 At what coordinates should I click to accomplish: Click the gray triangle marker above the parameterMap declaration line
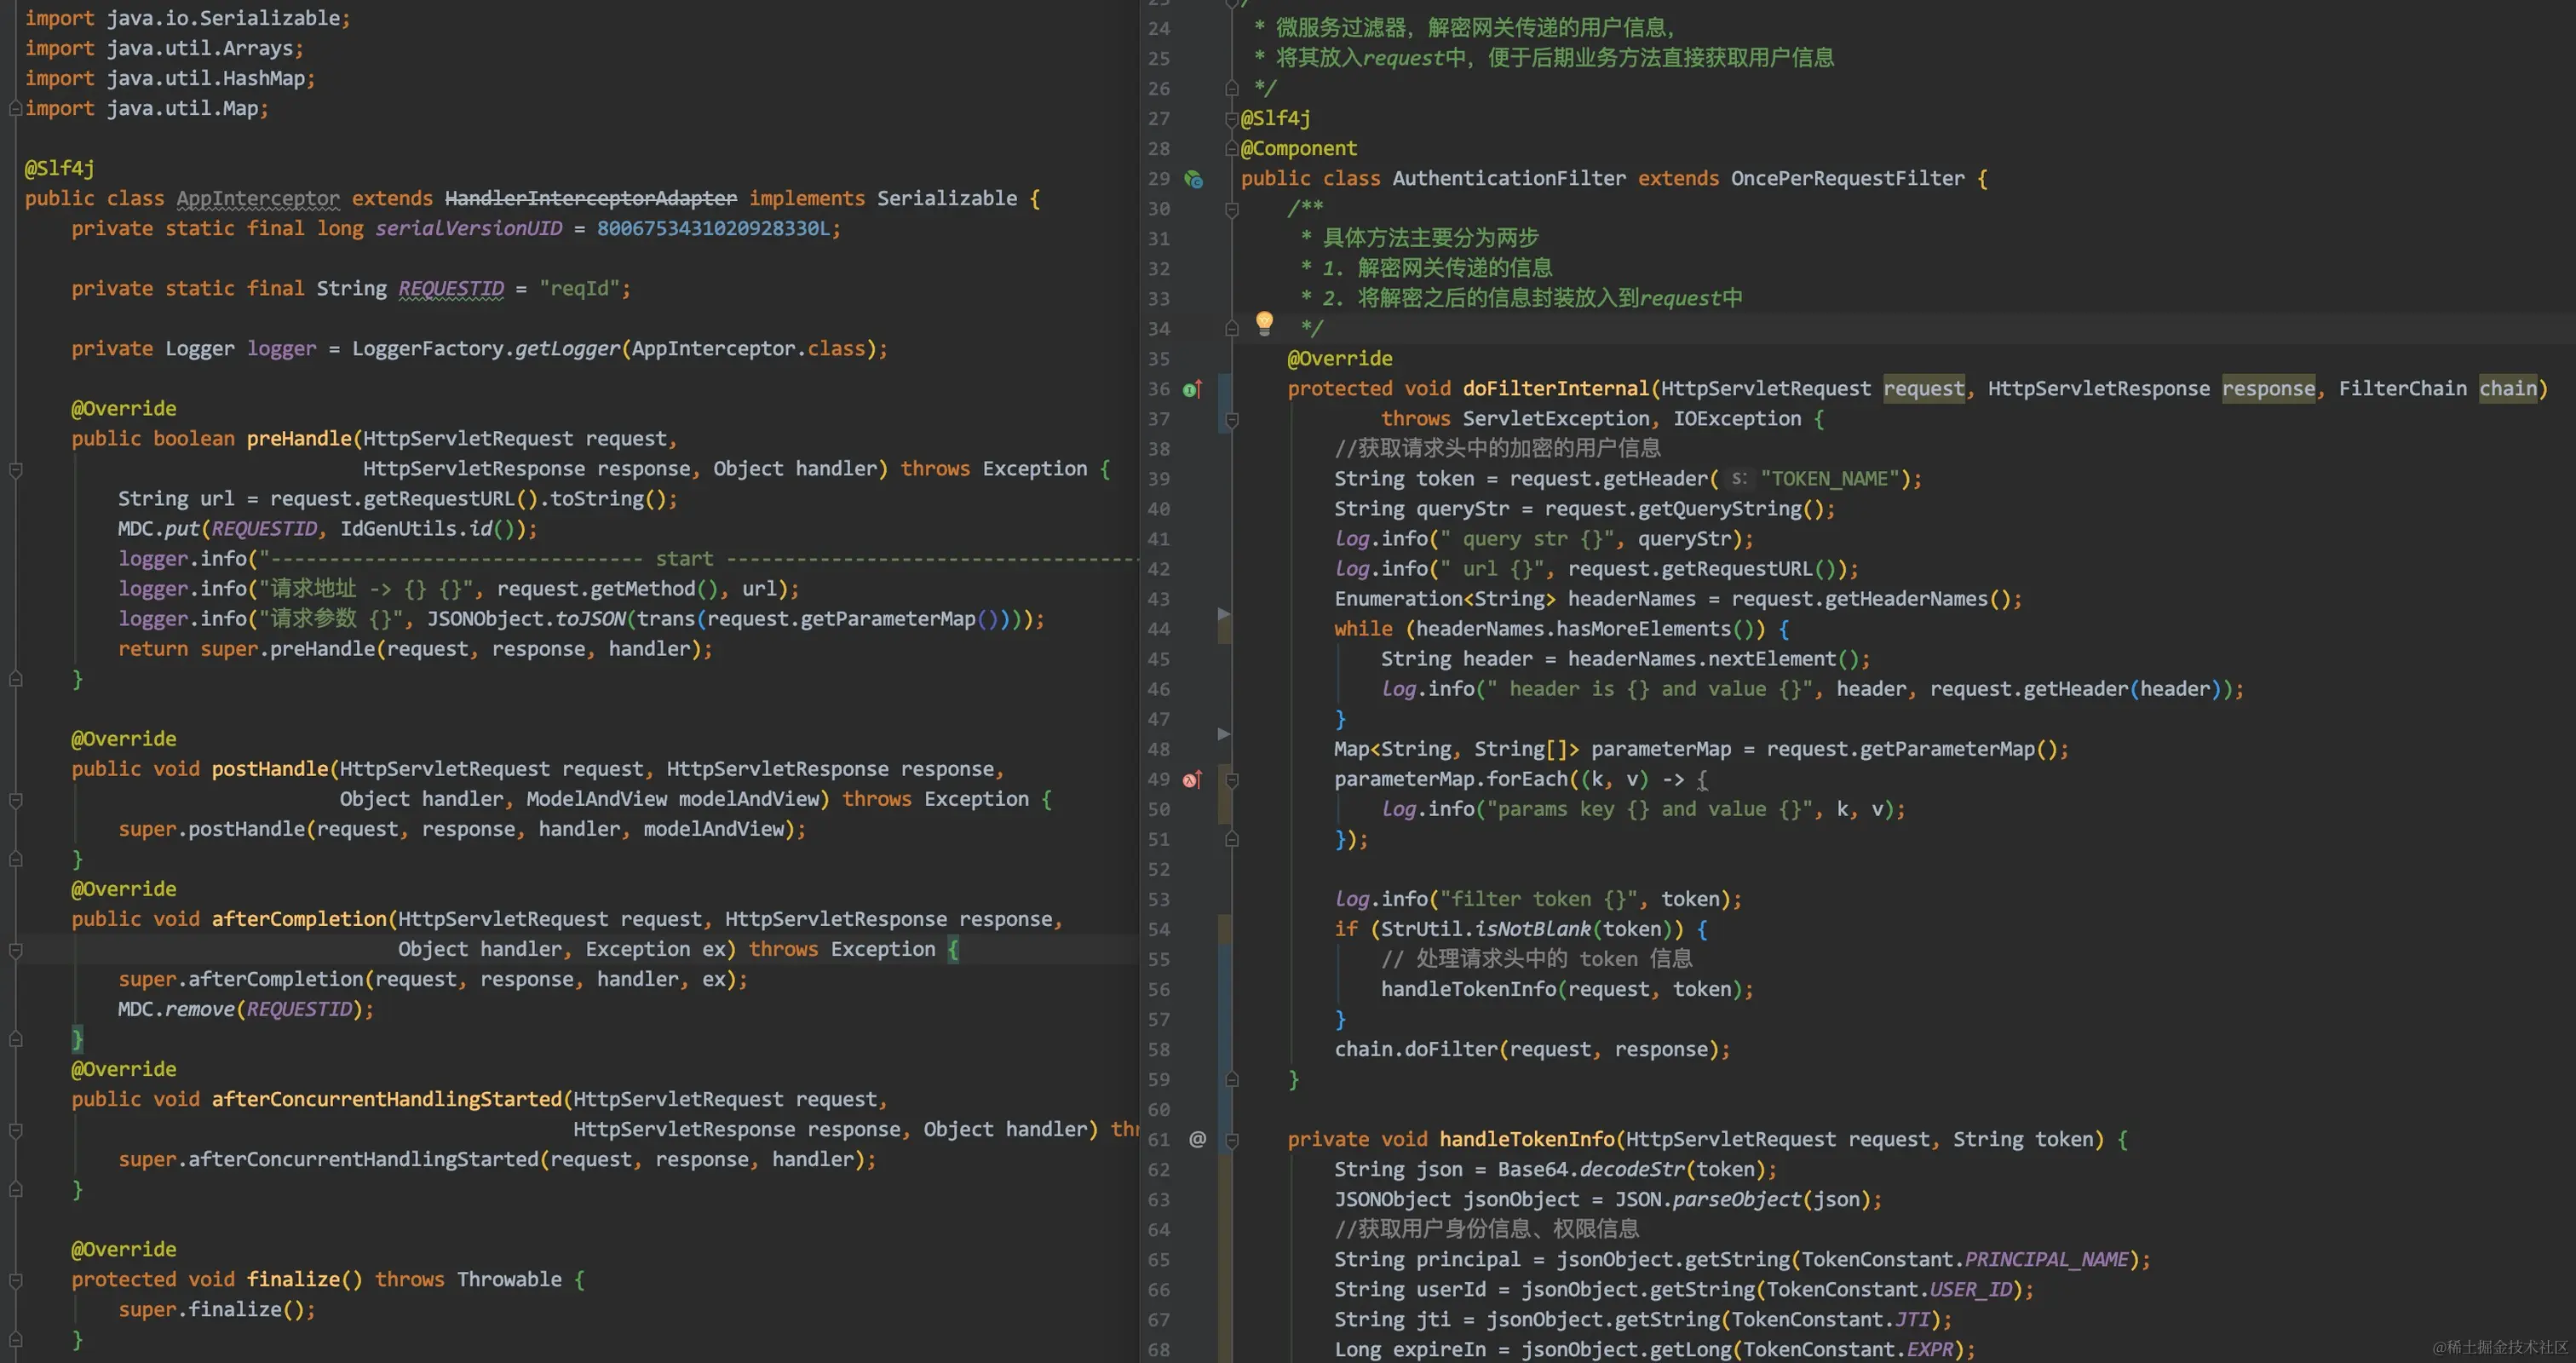1224,733
